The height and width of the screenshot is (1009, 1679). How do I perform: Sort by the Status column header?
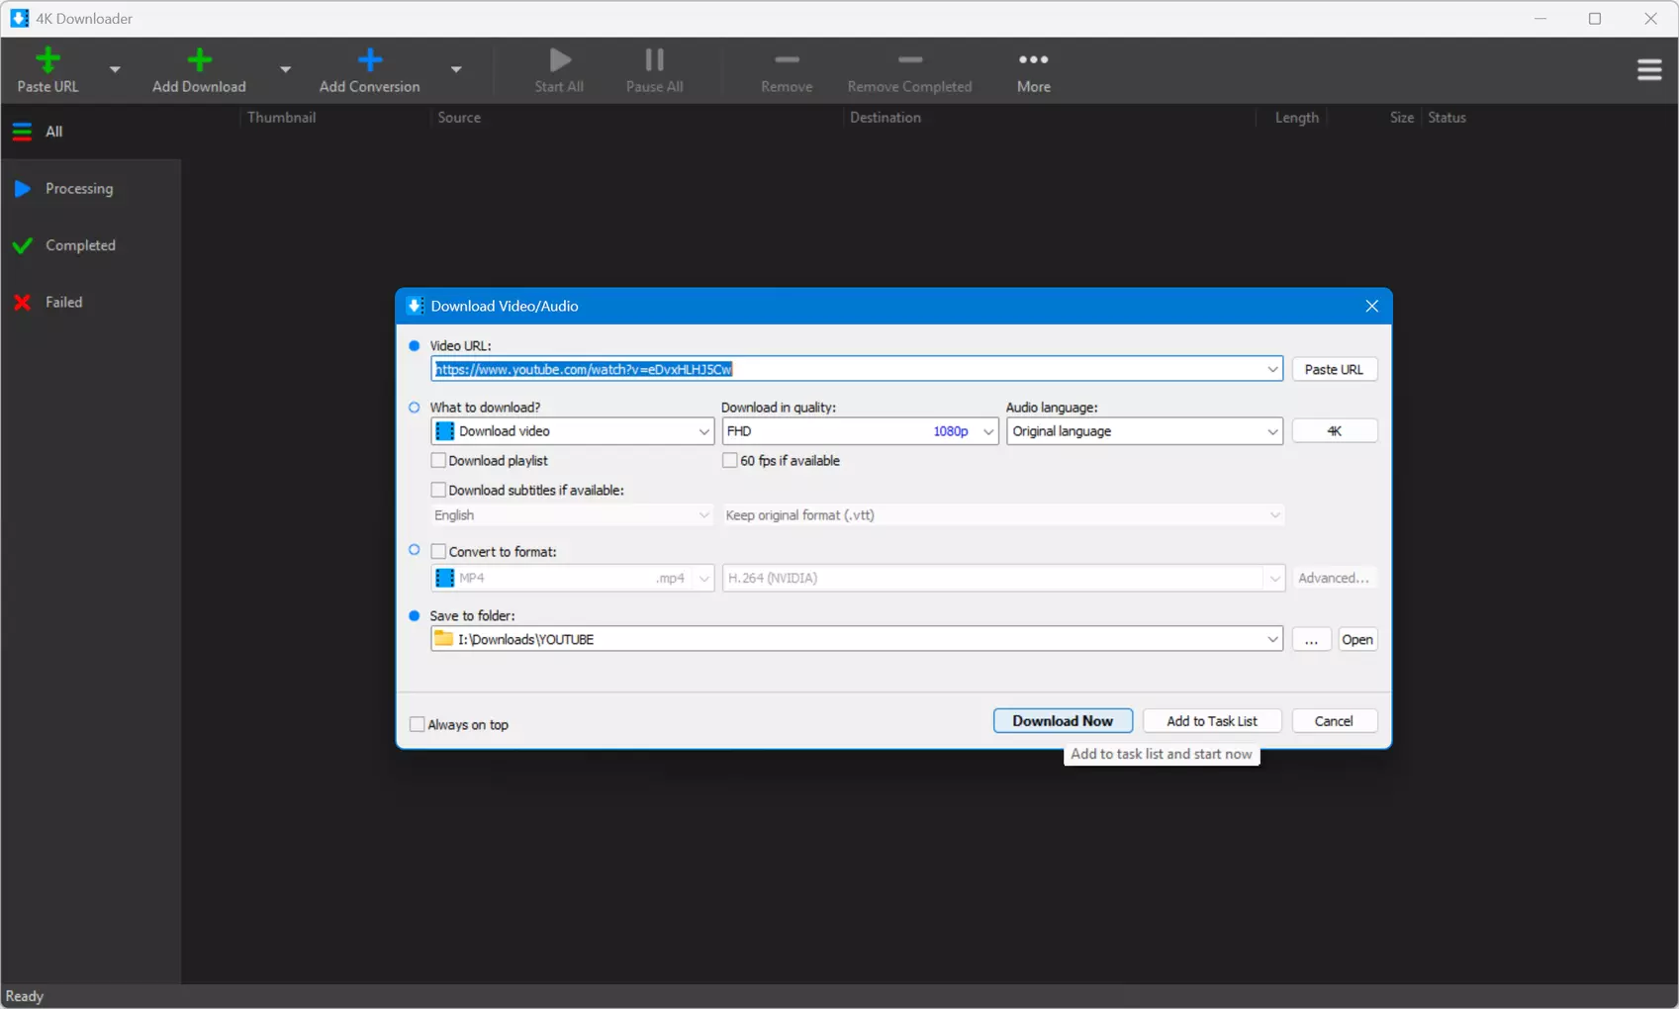pos(1446,118)
